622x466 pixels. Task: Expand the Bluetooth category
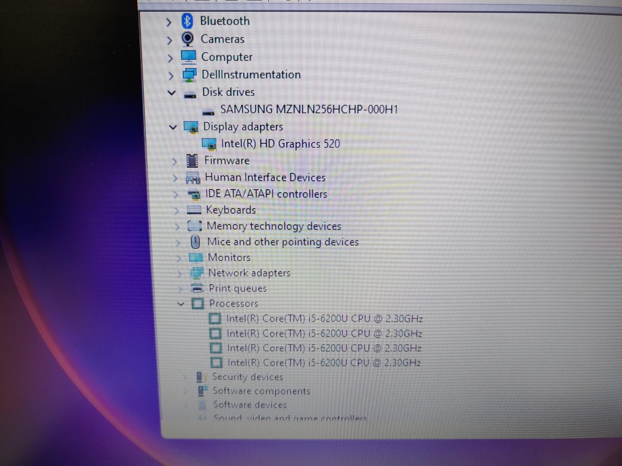pyautogui.click(x=169, y=22)
